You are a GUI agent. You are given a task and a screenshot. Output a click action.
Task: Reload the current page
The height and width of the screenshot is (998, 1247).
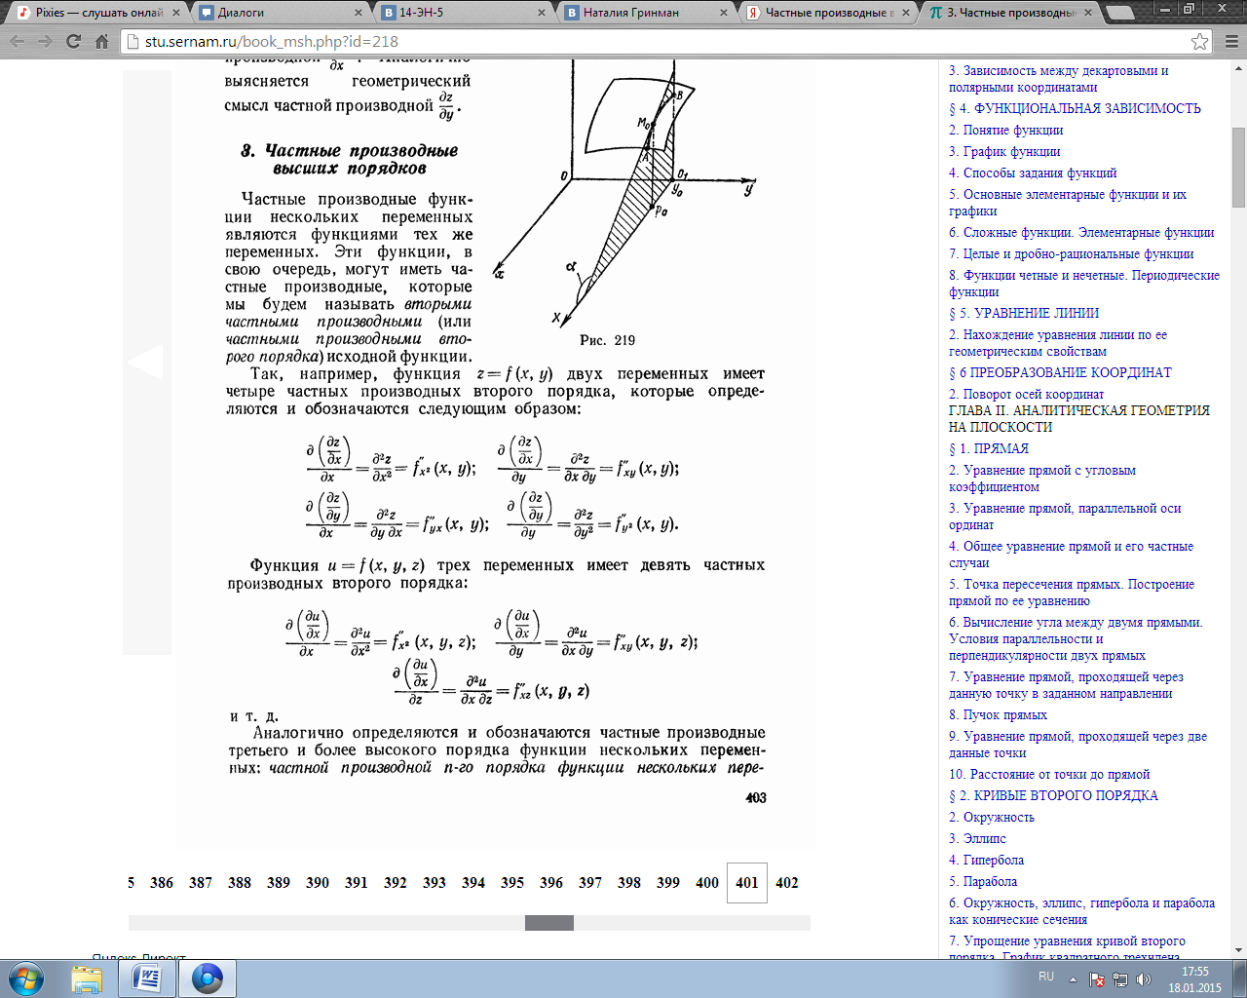coord(73,42)
